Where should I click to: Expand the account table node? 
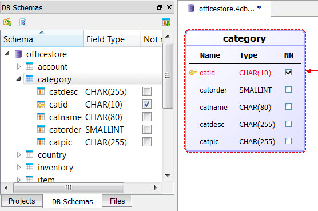tap(19, 66)
